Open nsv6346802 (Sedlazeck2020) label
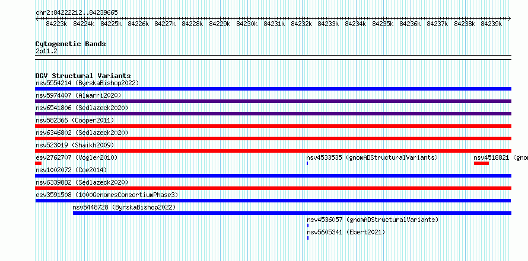Image resolution: width=528 pixels, height=261 pixels. tap(82, 133)
